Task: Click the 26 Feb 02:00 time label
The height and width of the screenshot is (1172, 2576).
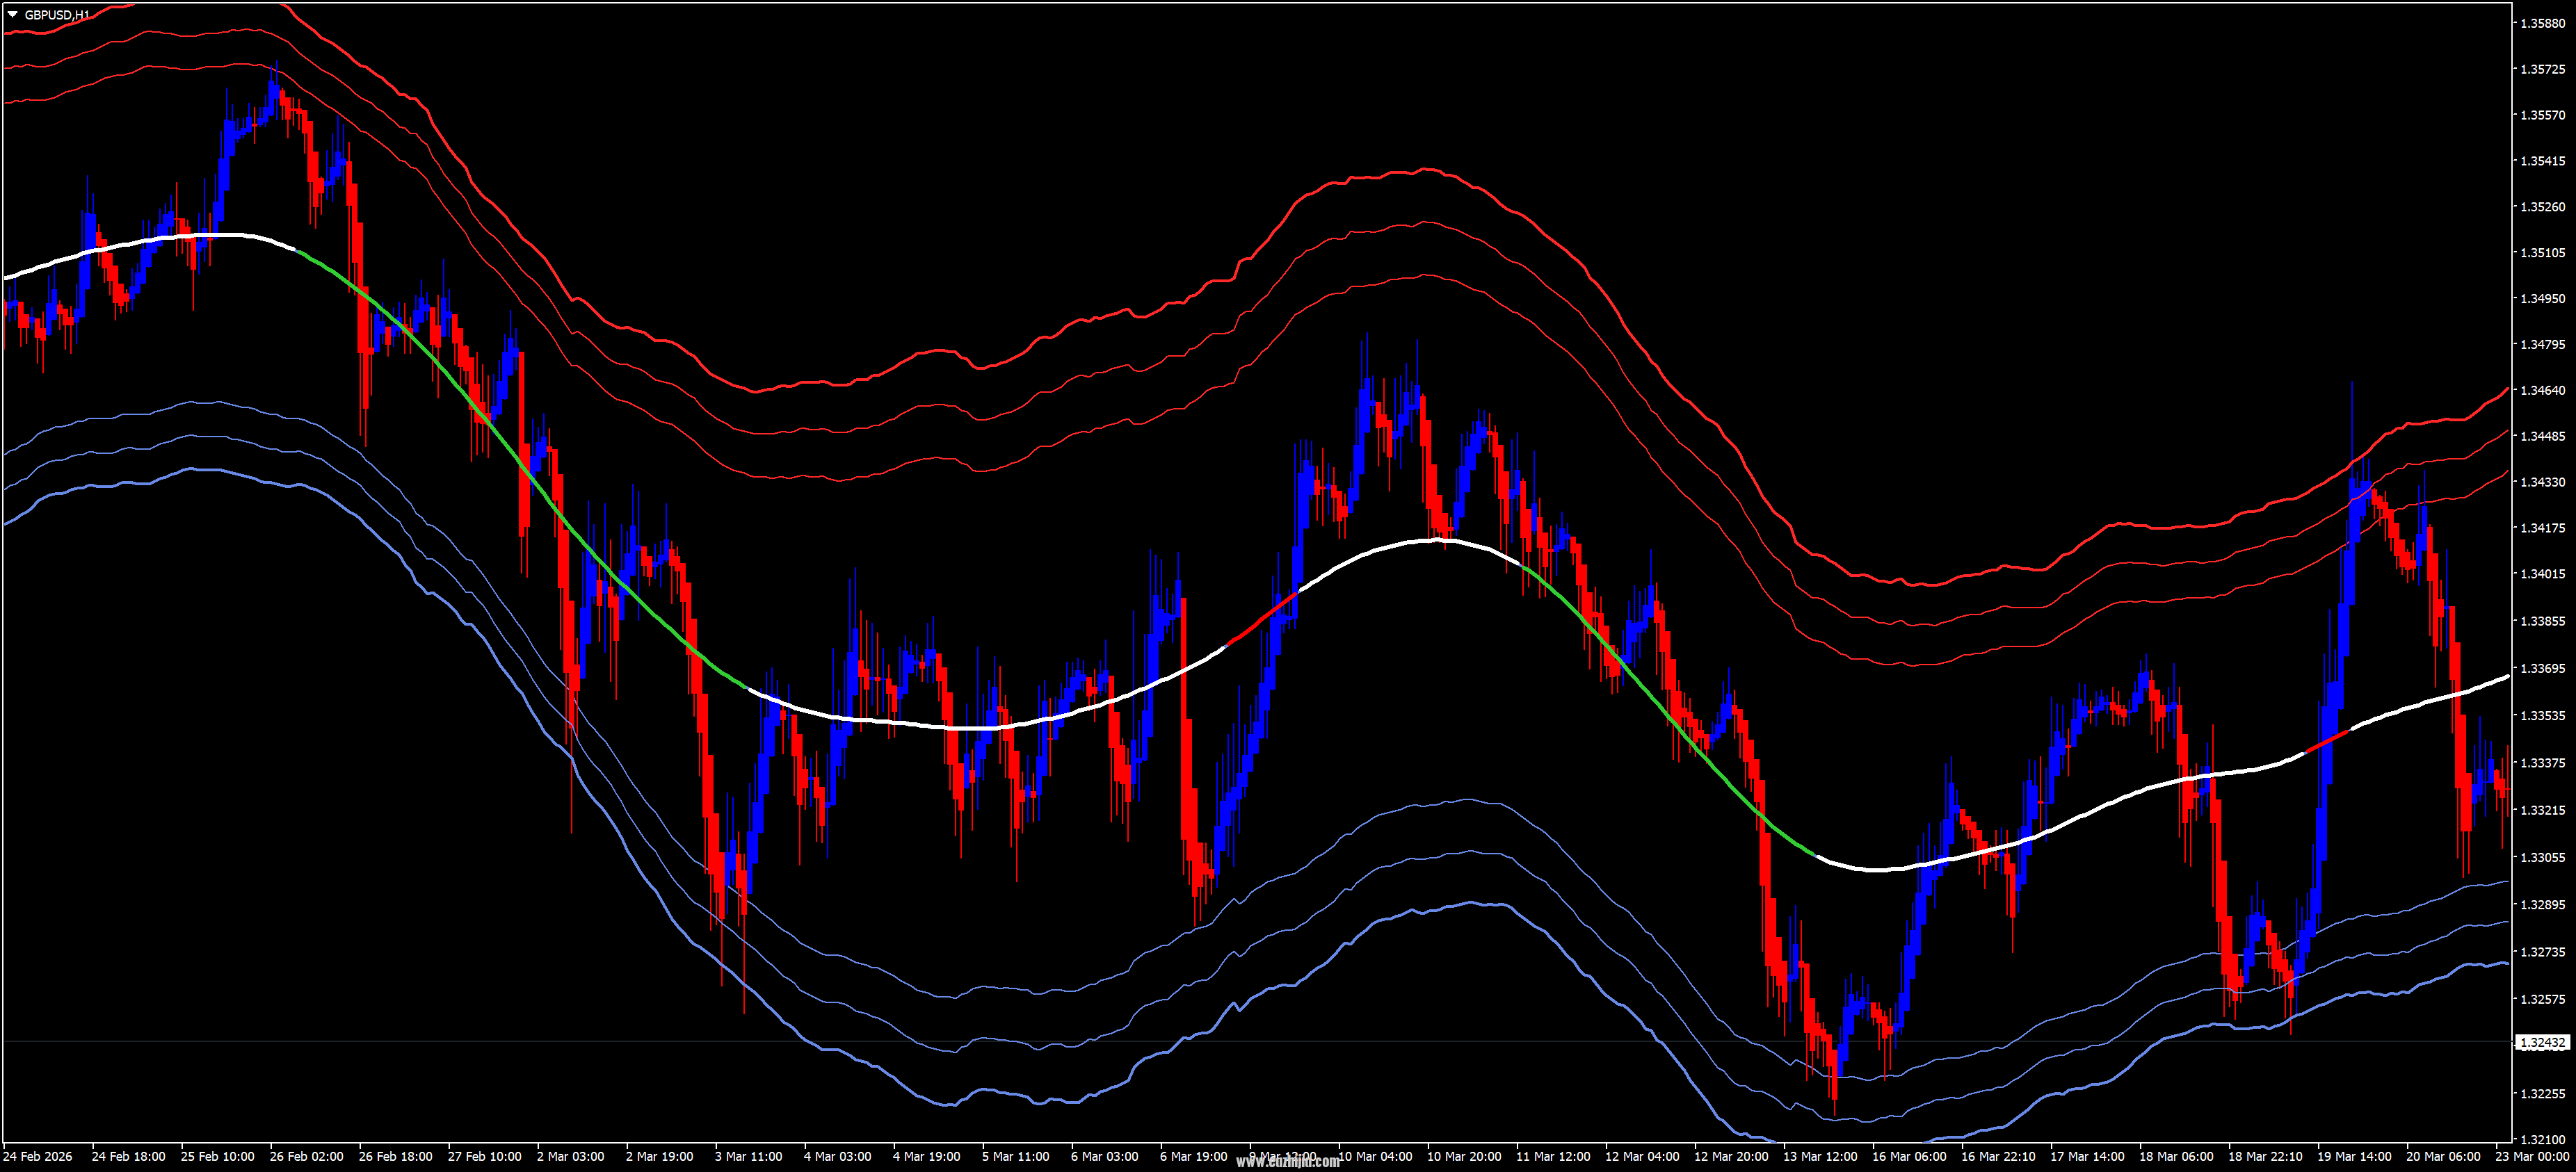Action: click(x=307, y=1156)
